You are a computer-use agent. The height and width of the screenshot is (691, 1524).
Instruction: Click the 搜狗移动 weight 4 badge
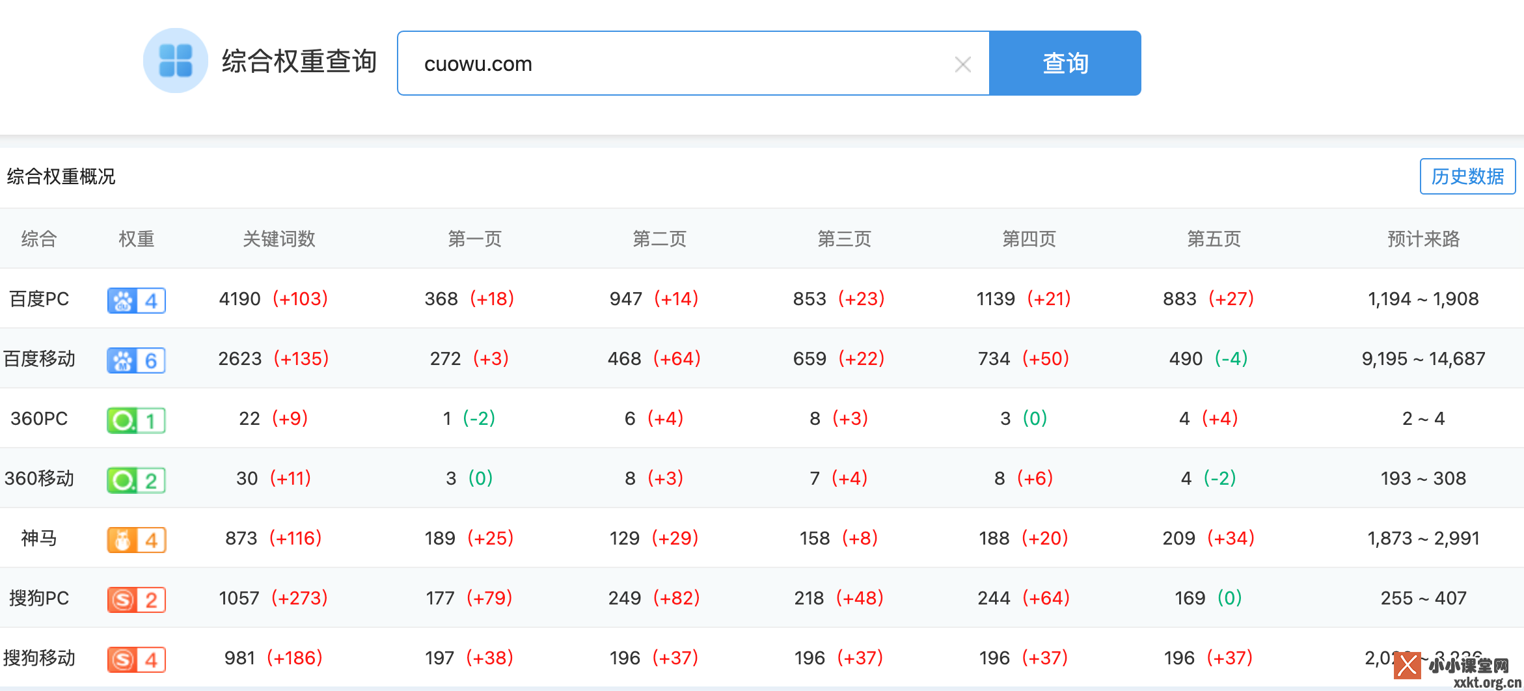(x=137, y=659)
